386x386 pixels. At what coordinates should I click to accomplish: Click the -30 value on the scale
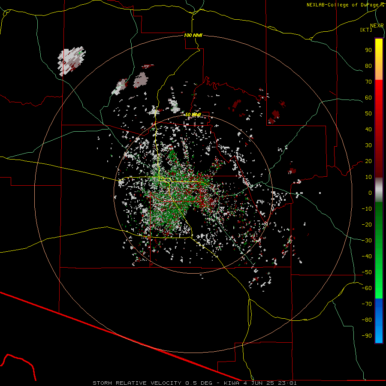coord(367,241)
